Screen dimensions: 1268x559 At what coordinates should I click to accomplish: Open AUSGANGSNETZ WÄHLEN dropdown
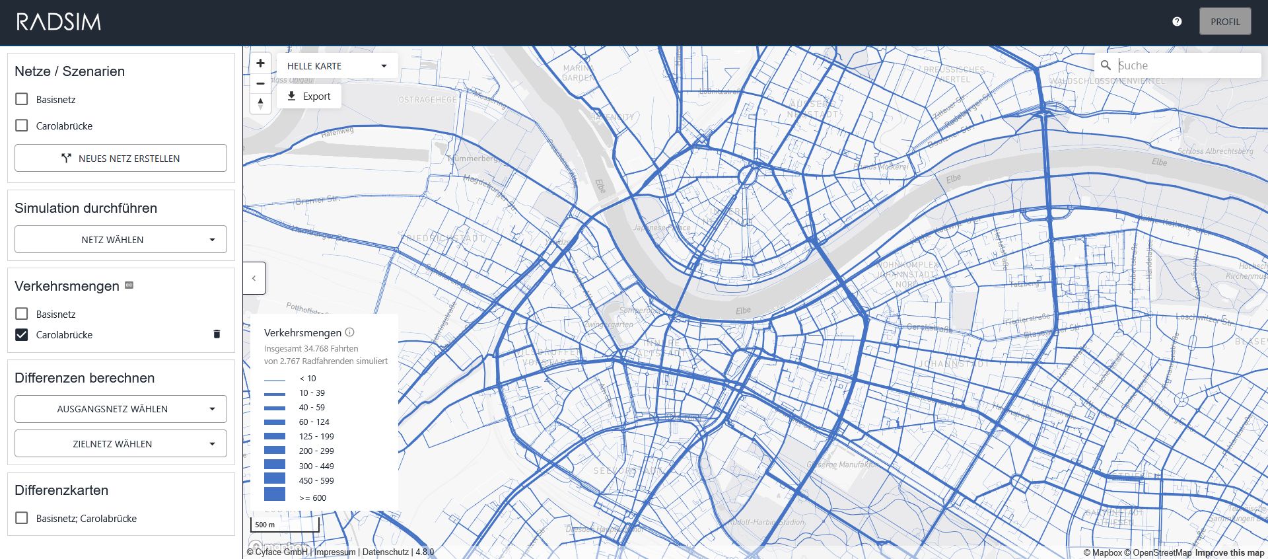point(121,409)
